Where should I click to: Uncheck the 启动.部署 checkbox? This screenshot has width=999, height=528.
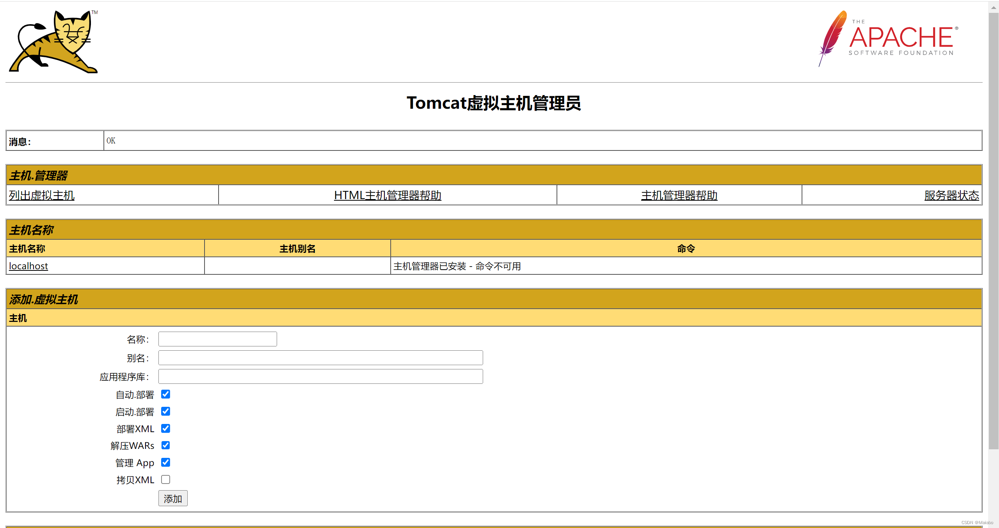point(165,411)
